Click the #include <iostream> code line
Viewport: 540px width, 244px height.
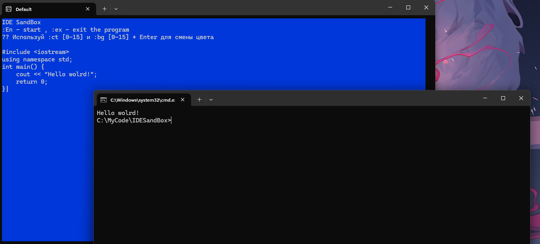(35, 52)
